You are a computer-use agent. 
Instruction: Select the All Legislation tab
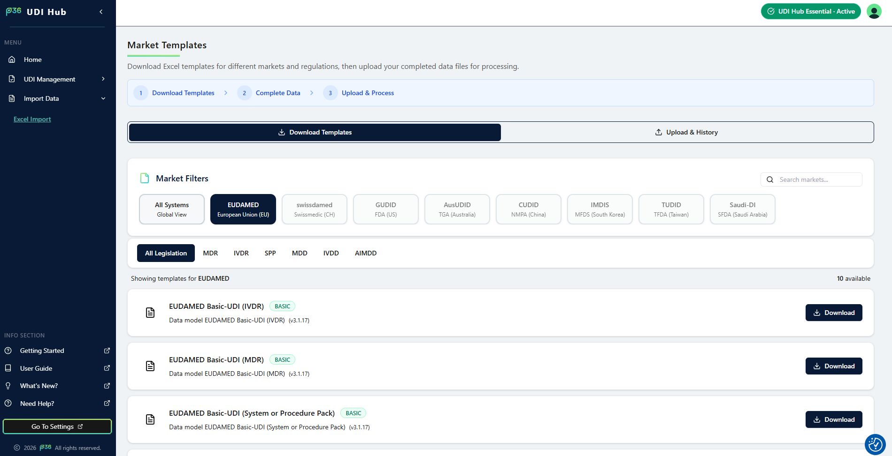166,253
